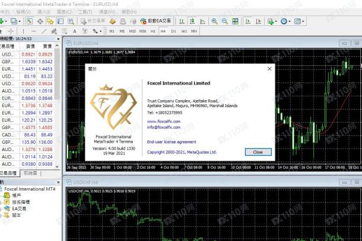Open the (T) tools menu

(85, 12)
